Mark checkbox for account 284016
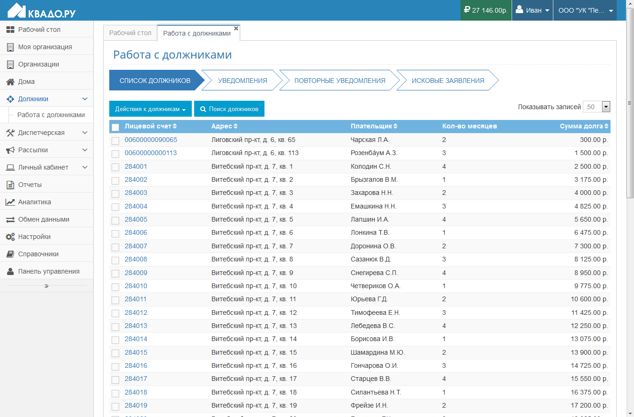Image resolution: width=634 pixels, height=417 pixels. pyautogui.click(x=115, y=366)
